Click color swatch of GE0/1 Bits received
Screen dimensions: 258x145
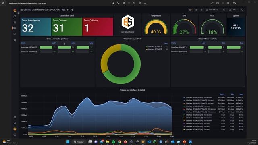(185, 115)
